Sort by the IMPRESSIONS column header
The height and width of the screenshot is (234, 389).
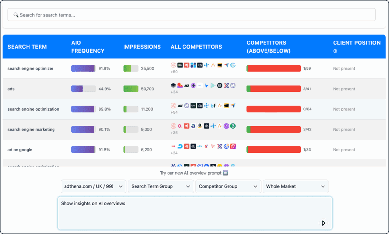pyautogui.click(x=142, y=47)
